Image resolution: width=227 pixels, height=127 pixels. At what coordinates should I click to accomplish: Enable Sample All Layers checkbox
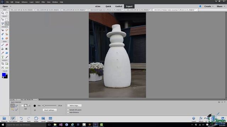click(68, 110)
